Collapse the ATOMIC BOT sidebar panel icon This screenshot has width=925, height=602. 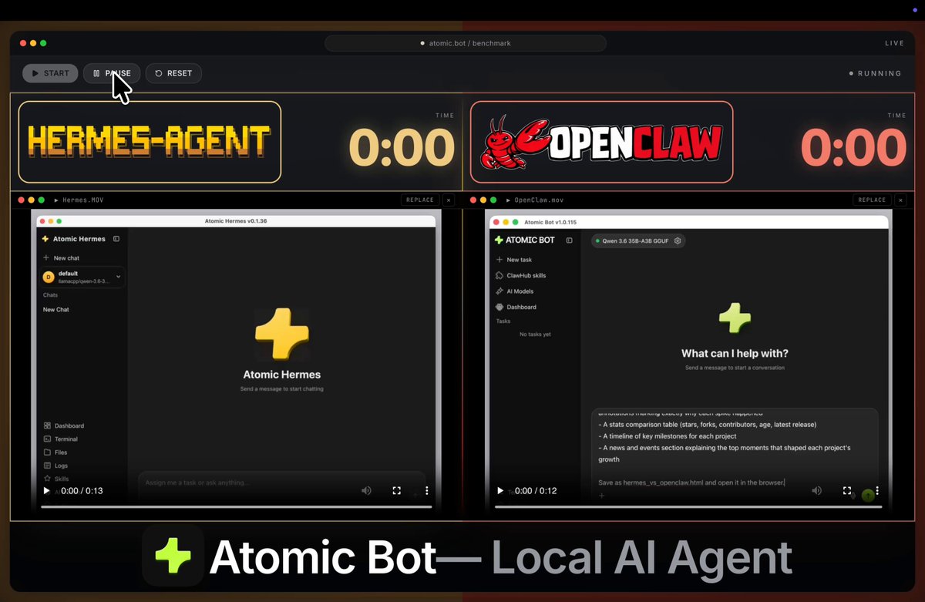[x=570, y=240]
